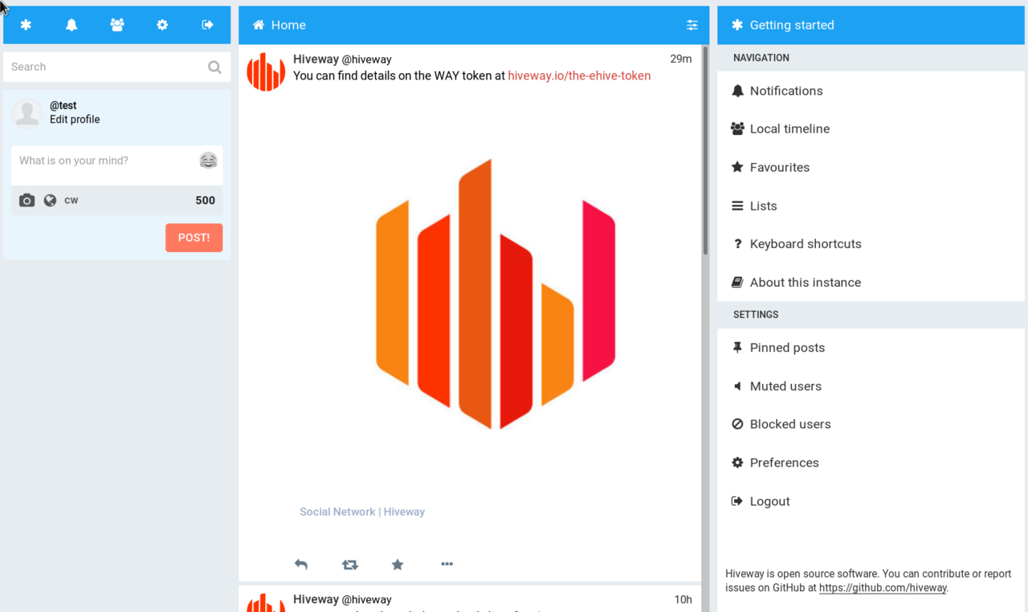Open Home column settings sliders icon

click(x=692, y=25)
